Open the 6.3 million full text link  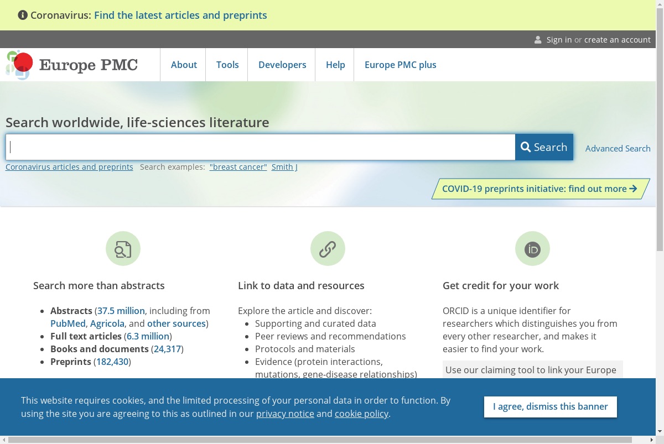coord(148,336)
